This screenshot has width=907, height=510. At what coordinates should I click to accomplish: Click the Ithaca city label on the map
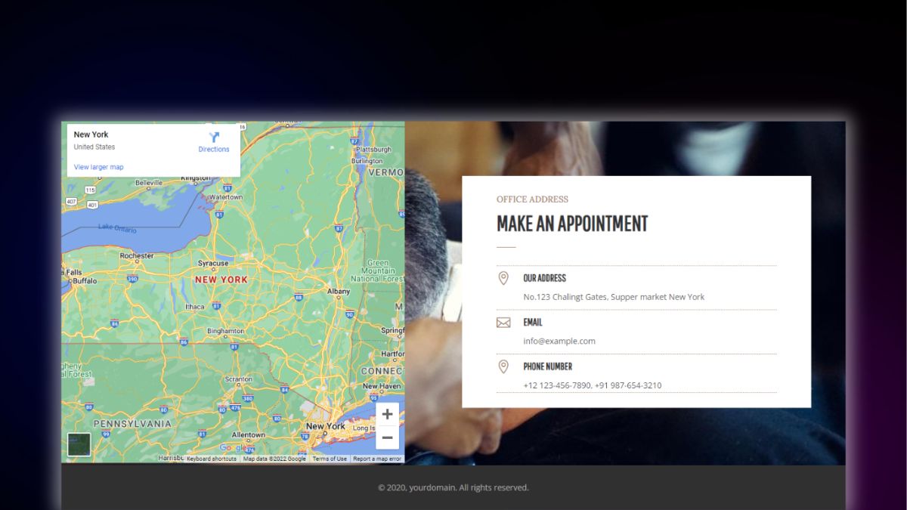[x=194, y=307]
